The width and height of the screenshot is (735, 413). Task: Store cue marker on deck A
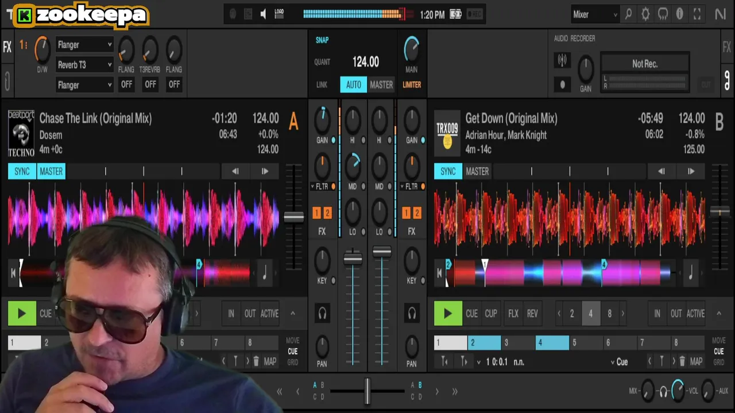(235, 361)
